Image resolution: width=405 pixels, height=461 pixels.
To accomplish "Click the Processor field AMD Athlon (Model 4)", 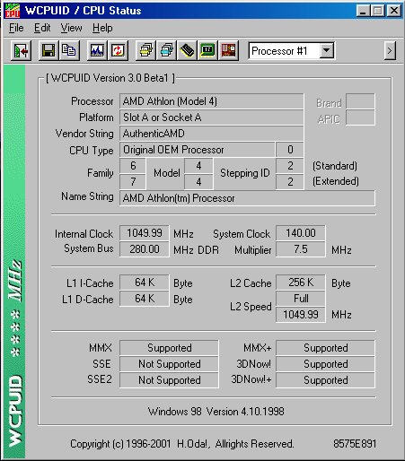I will pos(212,101).
